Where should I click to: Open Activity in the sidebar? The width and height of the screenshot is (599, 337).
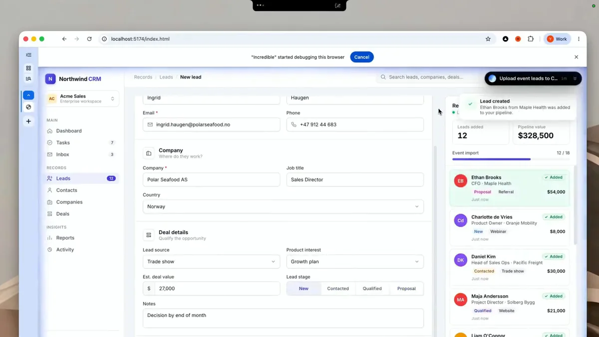point(82,250)
